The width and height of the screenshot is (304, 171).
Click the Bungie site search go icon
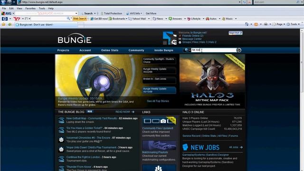coord(239,50)
